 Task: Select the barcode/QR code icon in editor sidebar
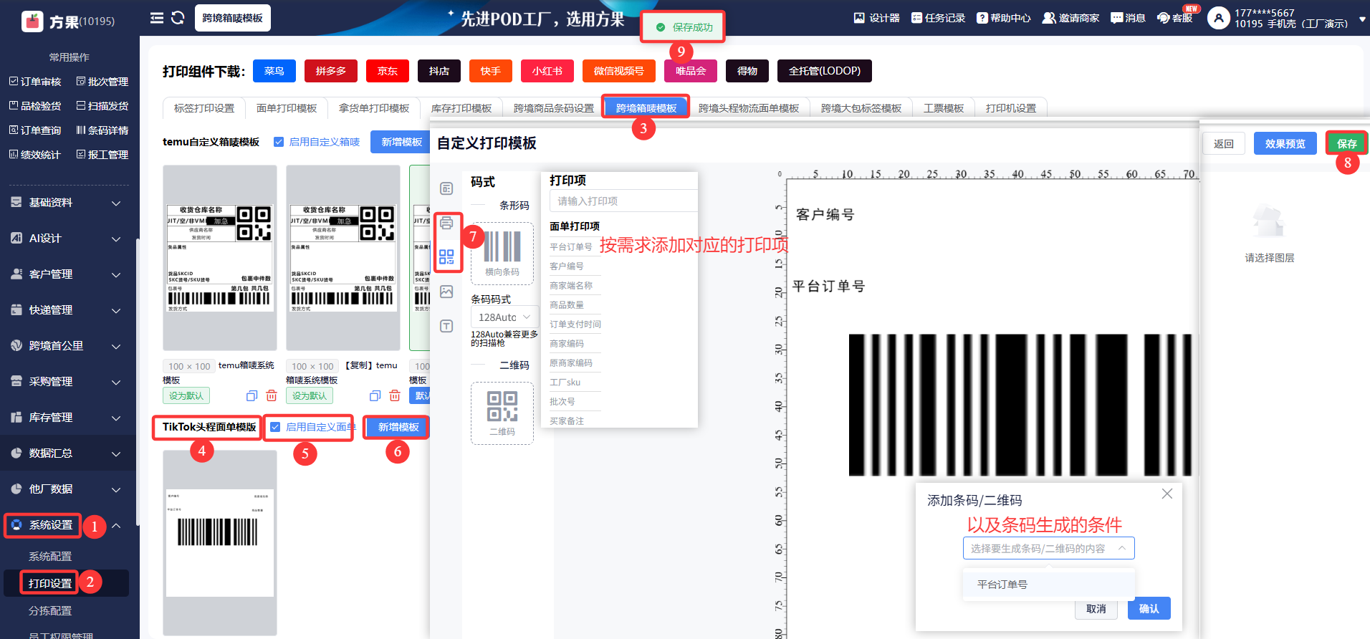click(446, 256)
